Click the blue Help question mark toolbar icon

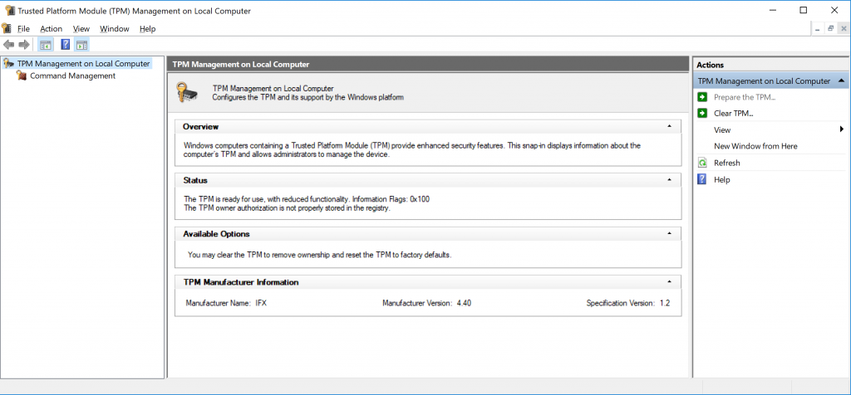click(x=65, y=45)
